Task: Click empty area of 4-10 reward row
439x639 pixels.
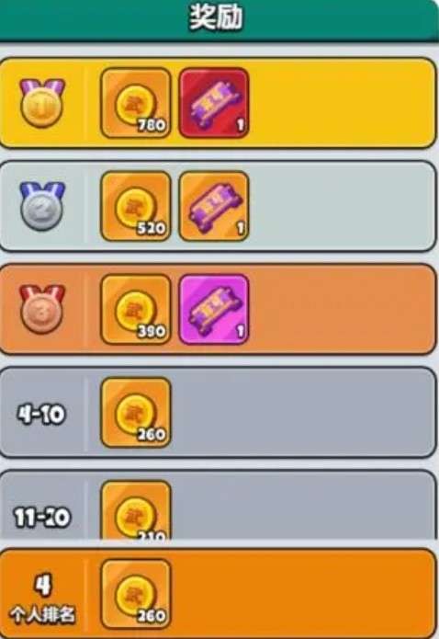Action: point(301,412)
